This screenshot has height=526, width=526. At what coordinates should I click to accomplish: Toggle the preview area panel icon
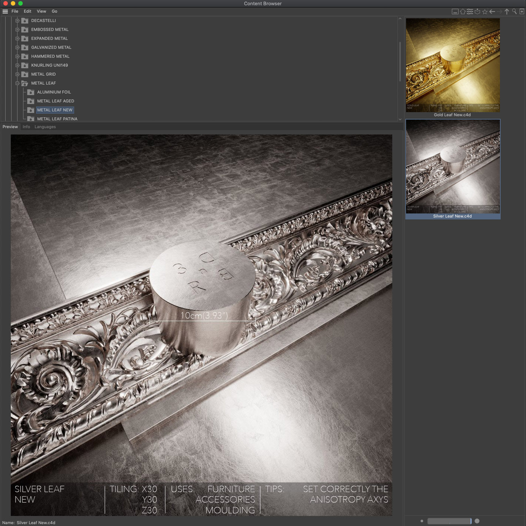455,12
